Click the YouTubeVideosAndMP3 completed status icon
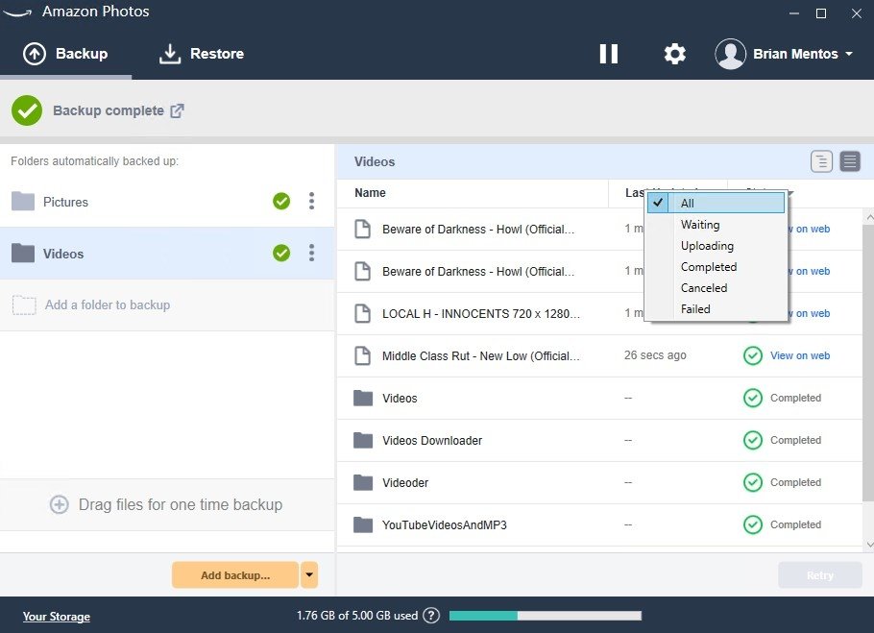 tap(752, 524)
